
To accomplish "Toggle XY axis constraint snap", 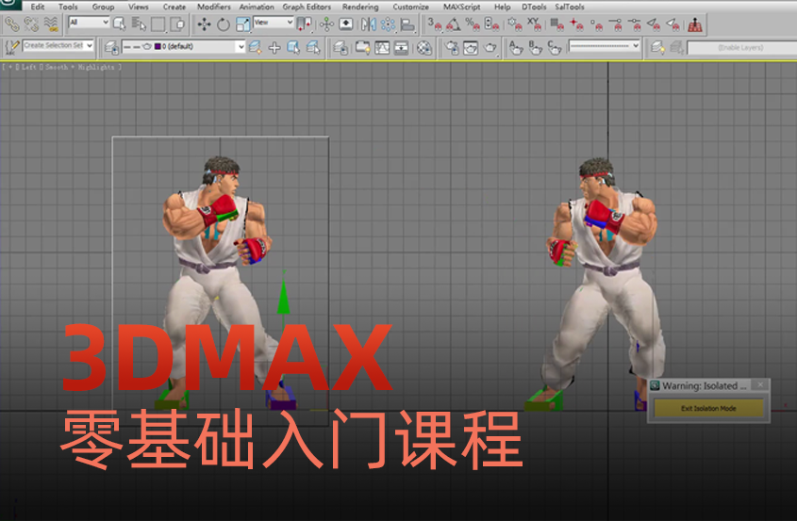I will 534,24.
